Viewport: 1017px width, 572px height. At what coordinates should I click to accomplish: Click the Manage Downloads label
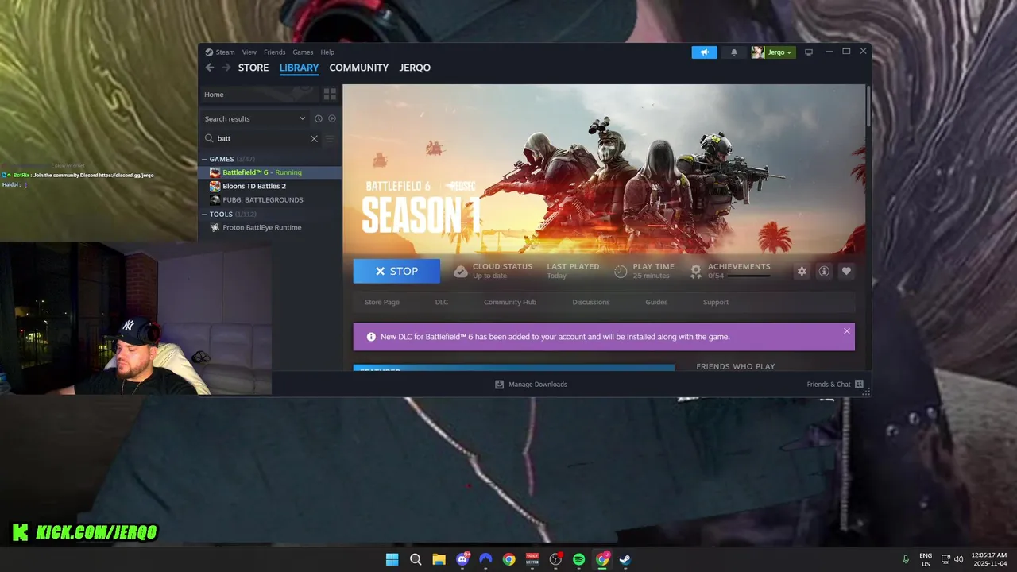click(x=538, y=385)
